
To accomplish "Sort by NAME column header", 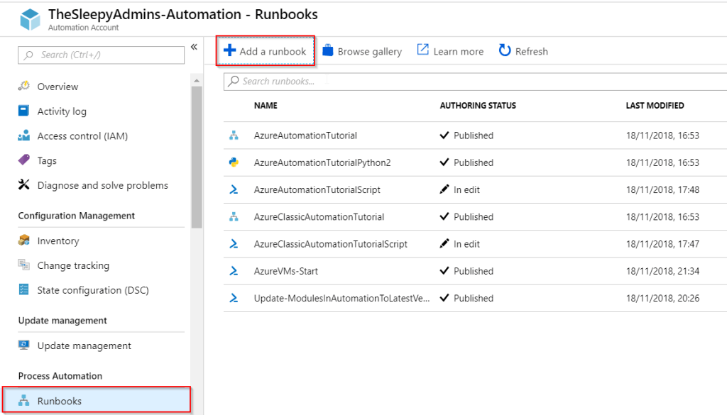I will 266,106.
